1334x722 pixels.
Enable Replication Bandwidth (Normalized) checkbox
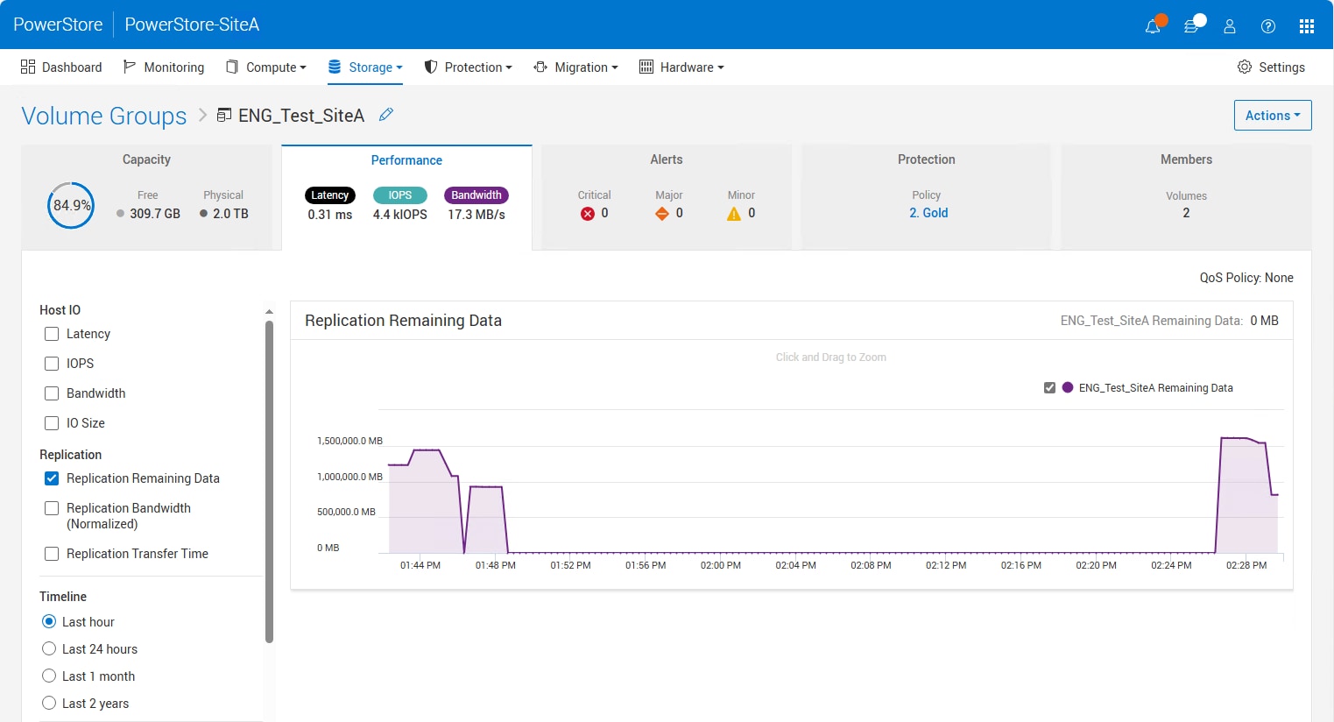point(52,508)
